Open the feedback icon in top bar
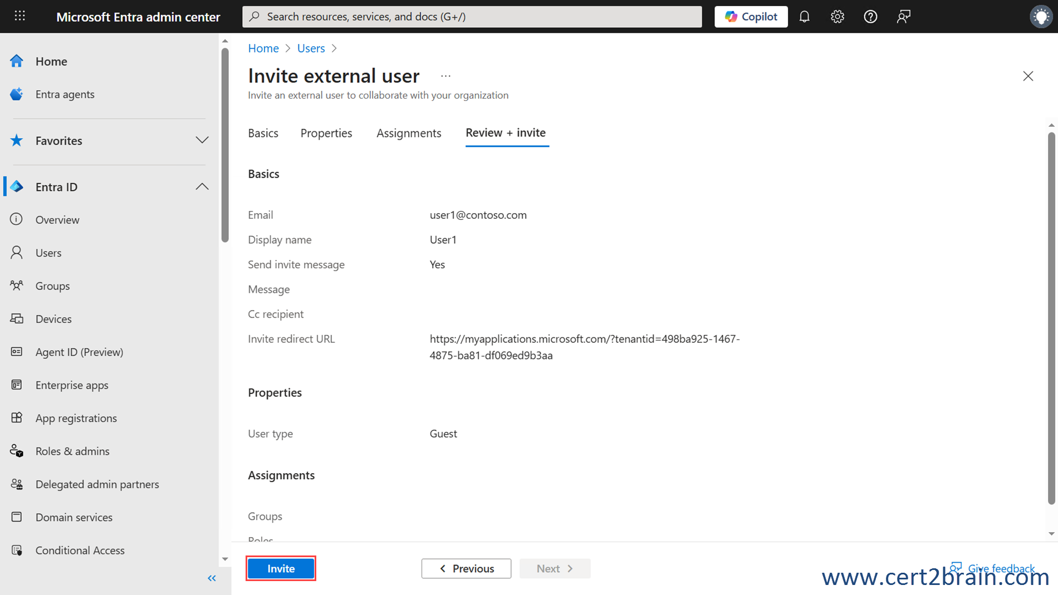 click(x=903, y=17)
